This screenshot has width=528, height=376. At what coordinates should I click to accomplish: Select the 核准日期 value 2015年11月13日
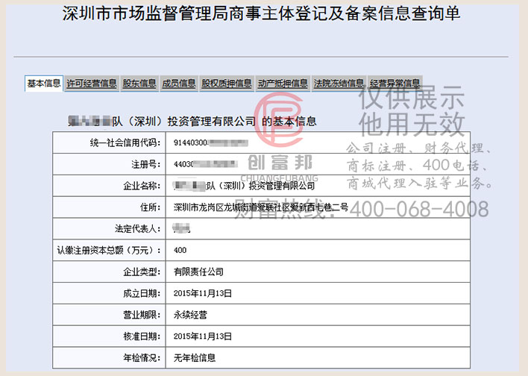click(203, 336)
